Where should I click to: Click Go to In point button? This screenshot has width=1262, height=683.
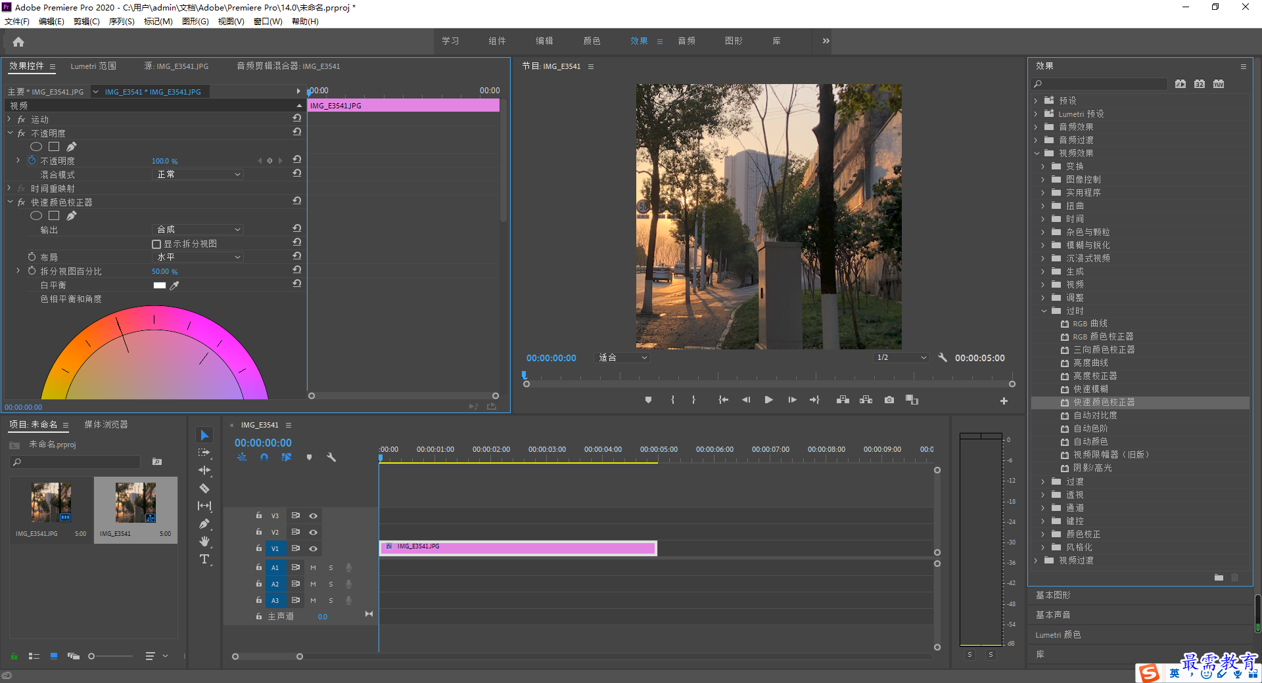point(723,400)
